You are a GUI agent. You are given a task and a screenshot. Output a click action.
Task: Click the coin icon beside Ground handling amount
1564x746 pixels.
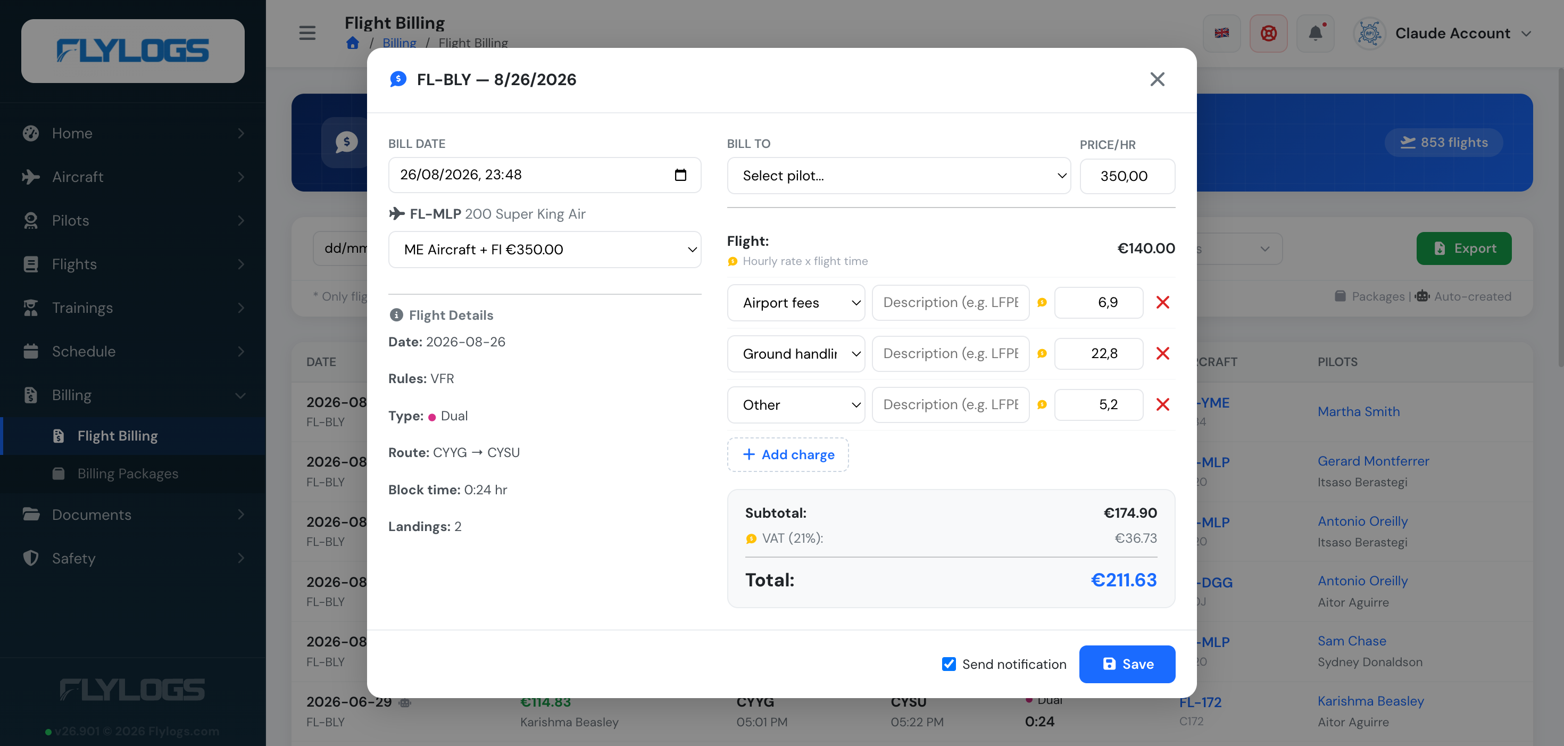[1042, 353]
